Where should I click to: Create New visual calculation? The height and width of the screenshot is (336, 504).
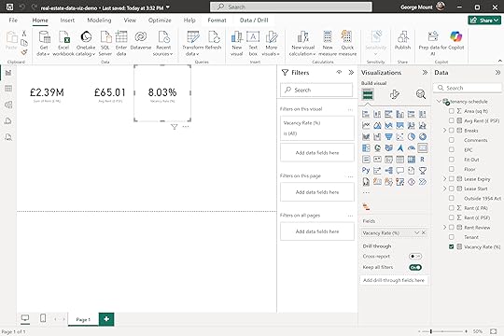(302, 44)
